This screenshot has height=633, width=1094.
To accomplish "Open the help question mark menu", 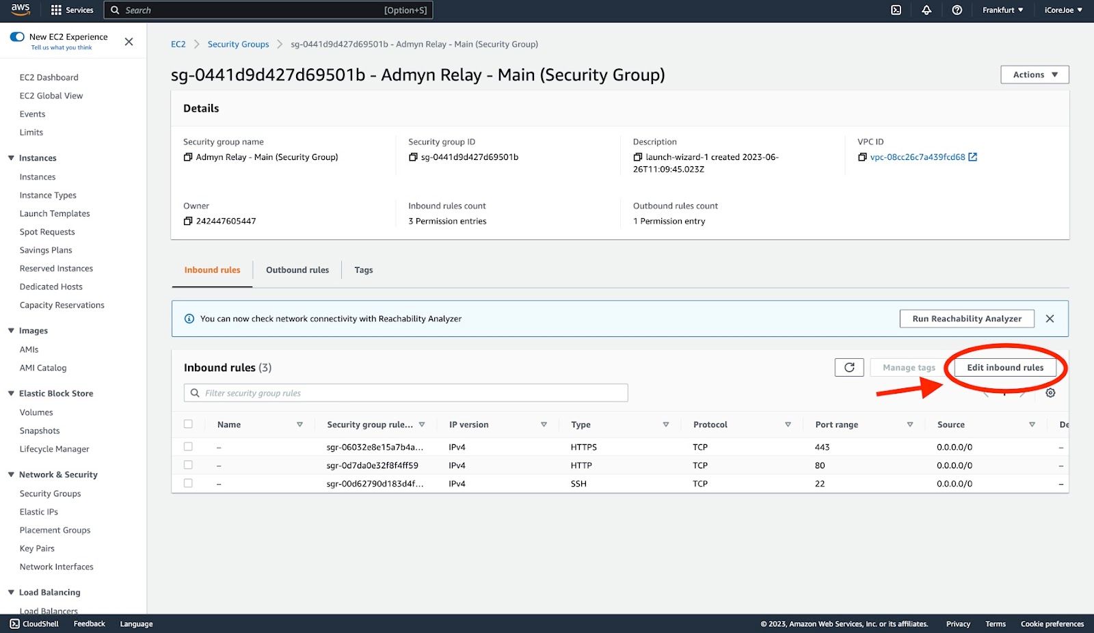I will coord(957,10).
